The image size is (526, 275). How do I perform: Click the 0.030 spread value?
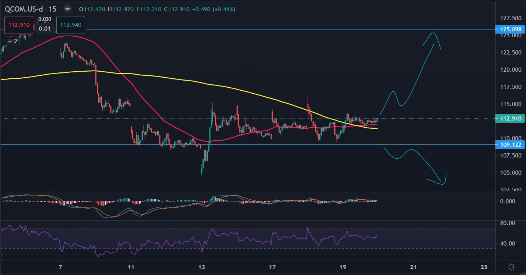click(45, 19)
